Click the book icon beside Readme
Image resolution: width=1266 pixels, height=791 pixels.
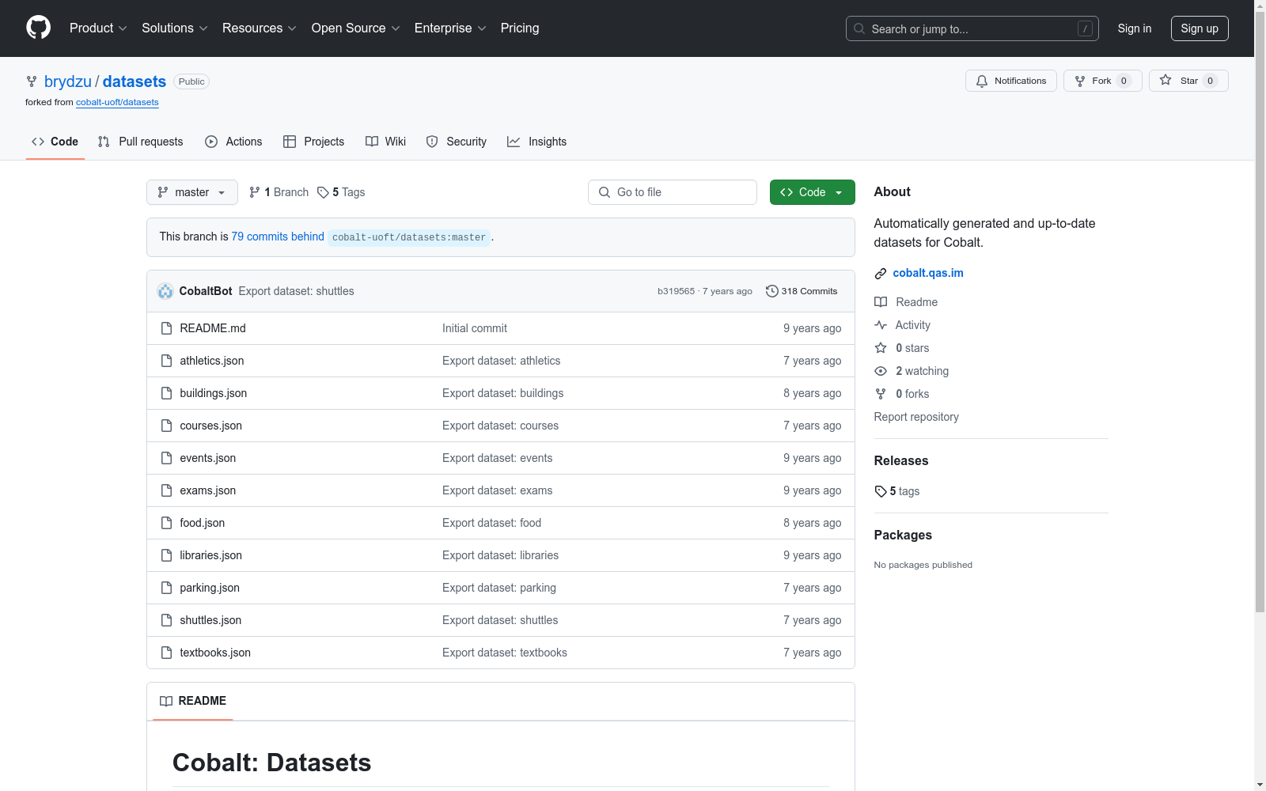881,302
